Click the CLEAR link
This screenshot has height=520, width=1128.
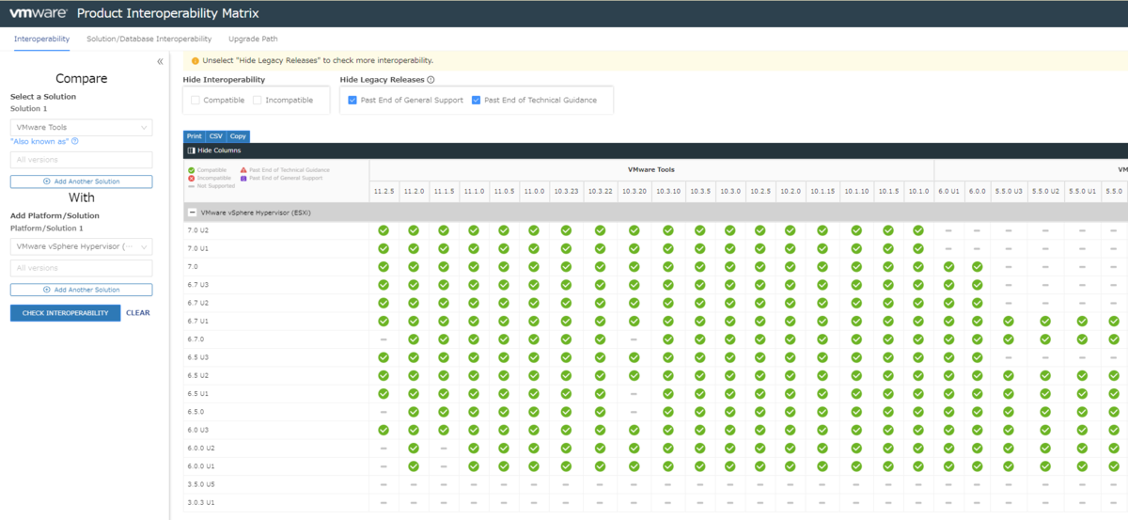pyautogui.click(x=137, y=312)
